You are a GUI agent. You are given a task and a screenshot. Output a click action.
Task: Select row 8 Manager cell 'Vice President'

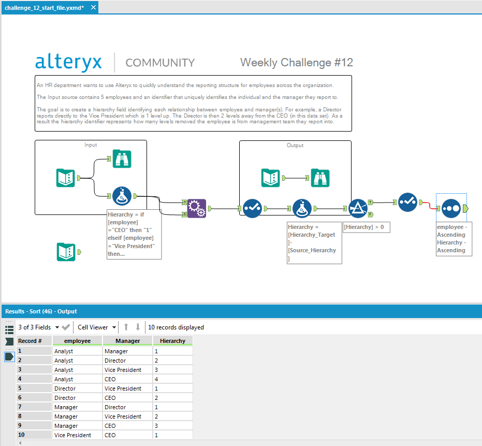pos(127,416)
